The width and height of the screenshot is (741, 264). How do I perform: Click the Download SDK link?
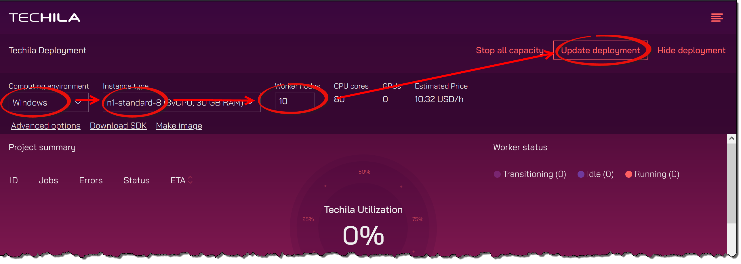[x=118, y=126]
